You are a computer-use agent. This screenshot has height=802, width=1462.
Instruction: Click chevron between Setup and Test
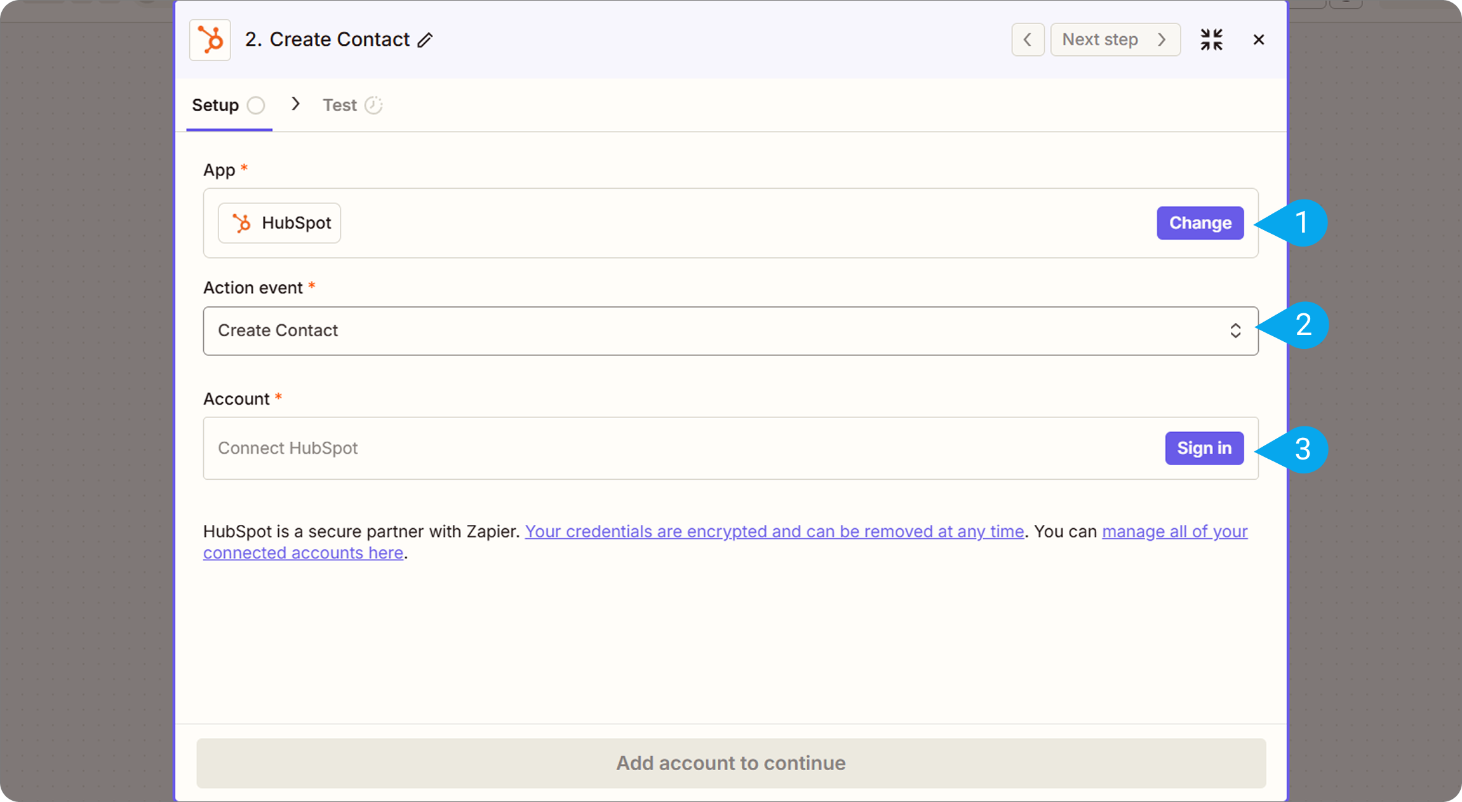pos(295,104)
